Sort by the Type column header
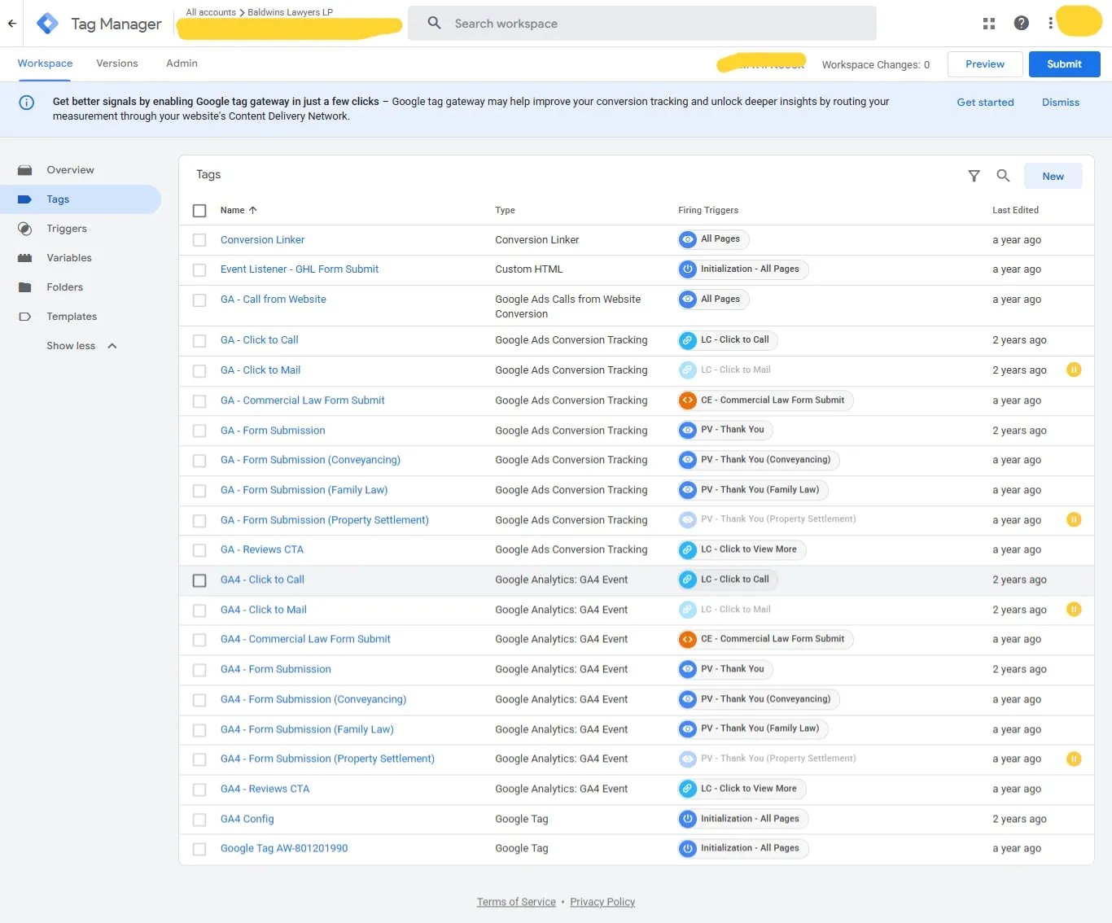This screenshot has width=1112, height=923. click(505, 210)
